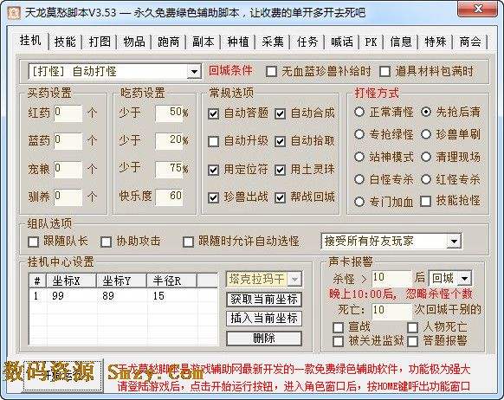Open the 采集 tab
This screenshot has width=504, height=400.
273,42
